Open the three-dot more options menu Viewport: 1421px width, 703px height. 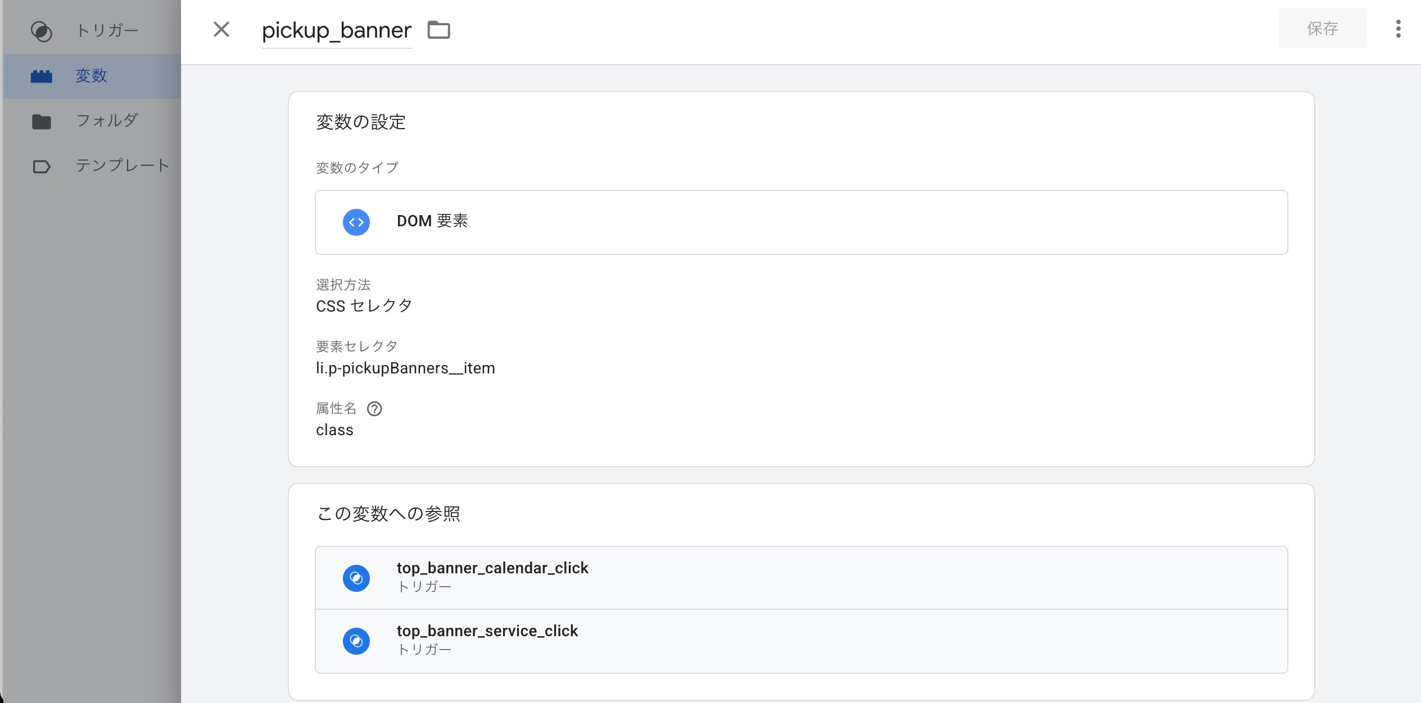pos(1398,29)
